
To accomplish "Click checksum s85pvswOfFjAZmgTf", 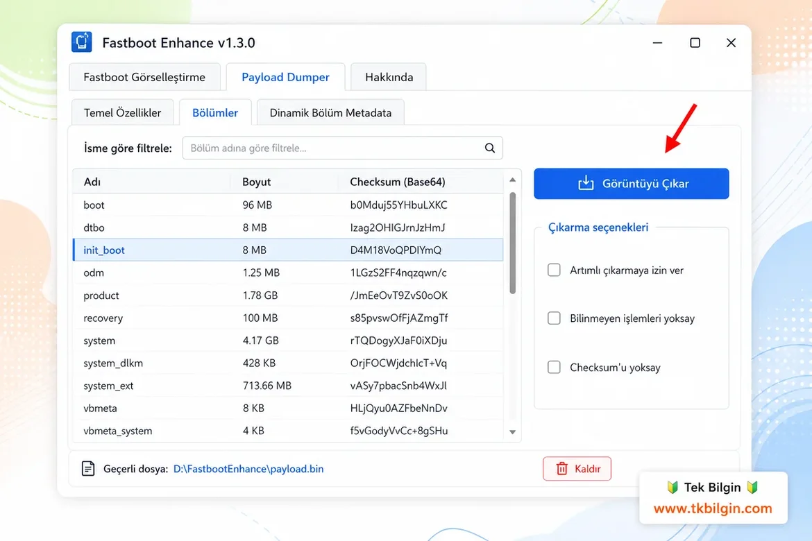I will [399, 318].
